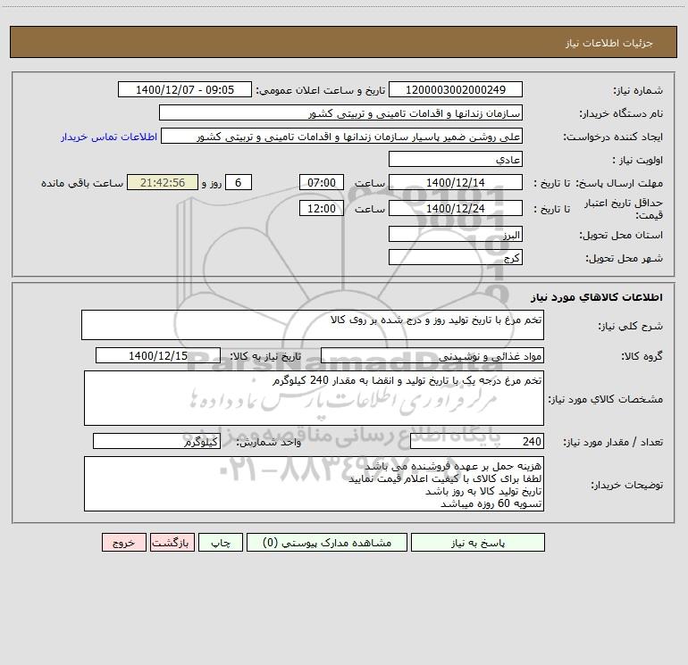688x665 pixels.
Task: Click the 'چاپ' print button
Action: click(x=221, y=542)
